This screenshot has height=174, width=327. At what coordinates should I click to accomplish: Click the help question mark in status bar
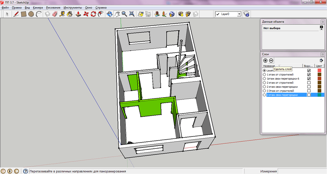click(25, 172)
